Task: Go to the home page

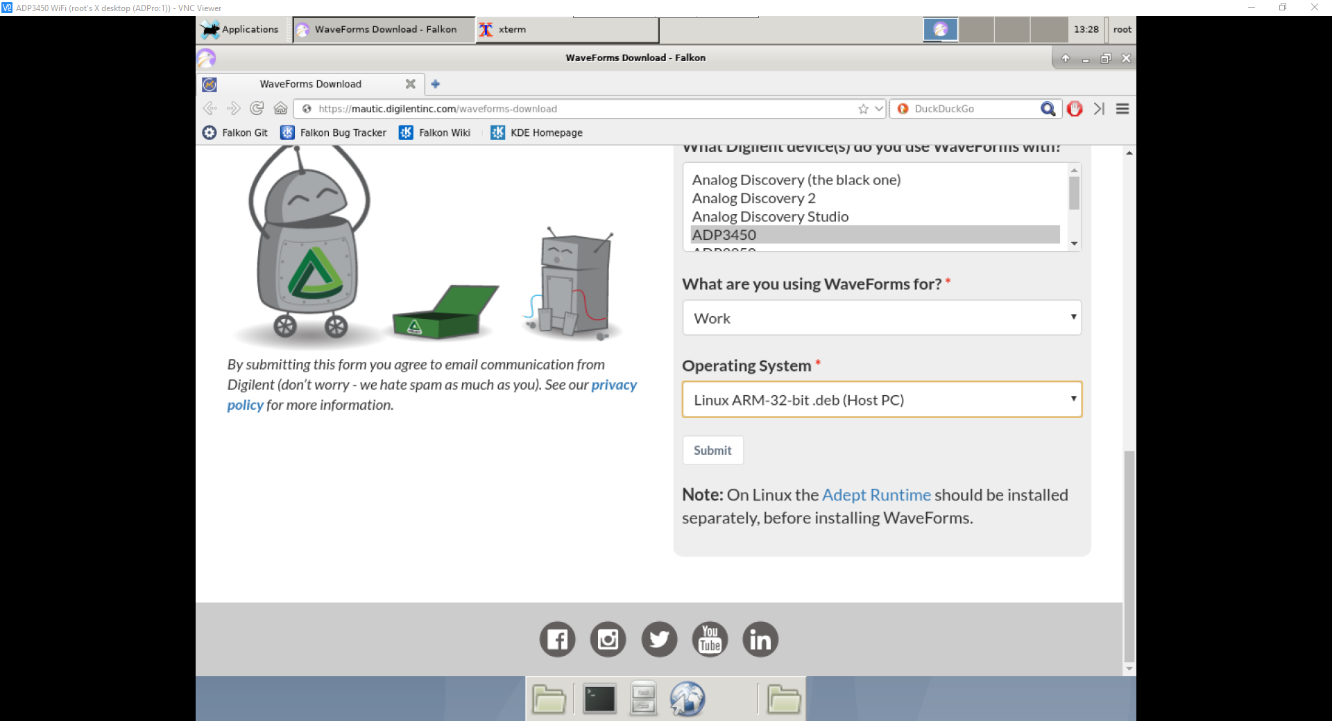Action: 280,108
